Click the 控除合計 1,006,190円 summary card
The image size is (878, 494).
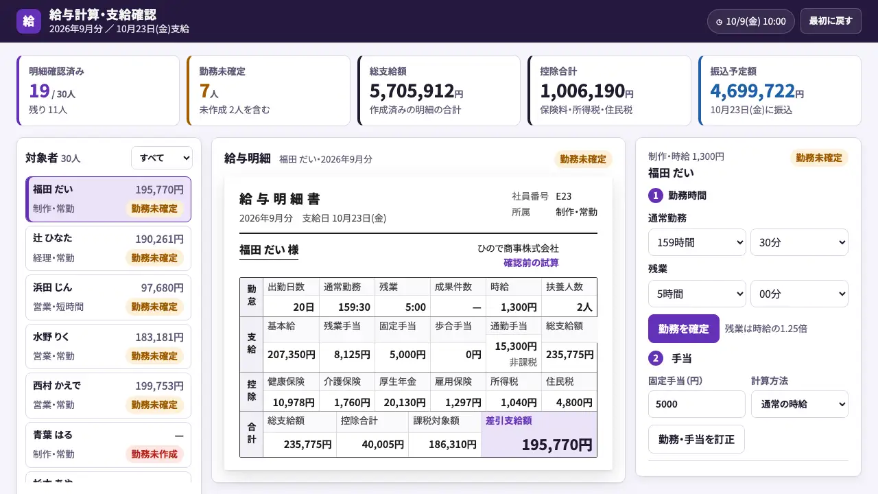[x=609, y=91]
